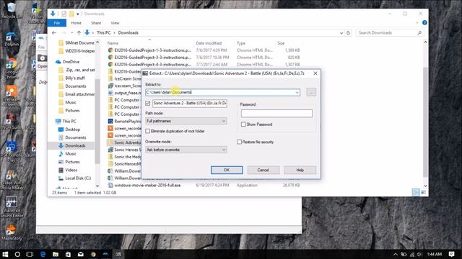Enable Eliminate duplication of root folder
The height and width of the screenshot is (259, 462).
point(147,131)
